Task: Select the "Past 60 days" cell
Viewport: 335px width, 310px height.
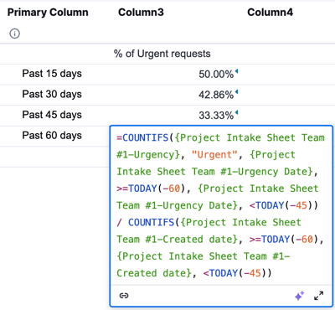Action: coord(52,136)
